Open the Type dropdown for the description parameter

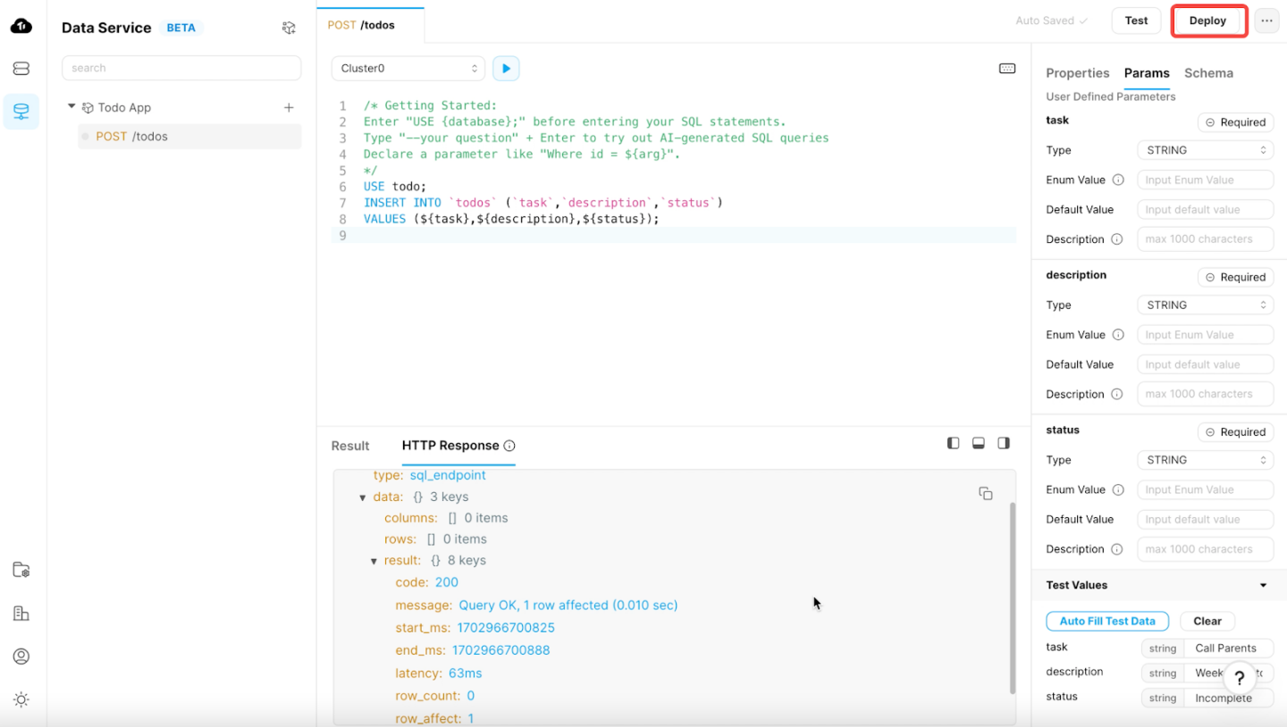pyautogui.click(x=1205, y=304)
